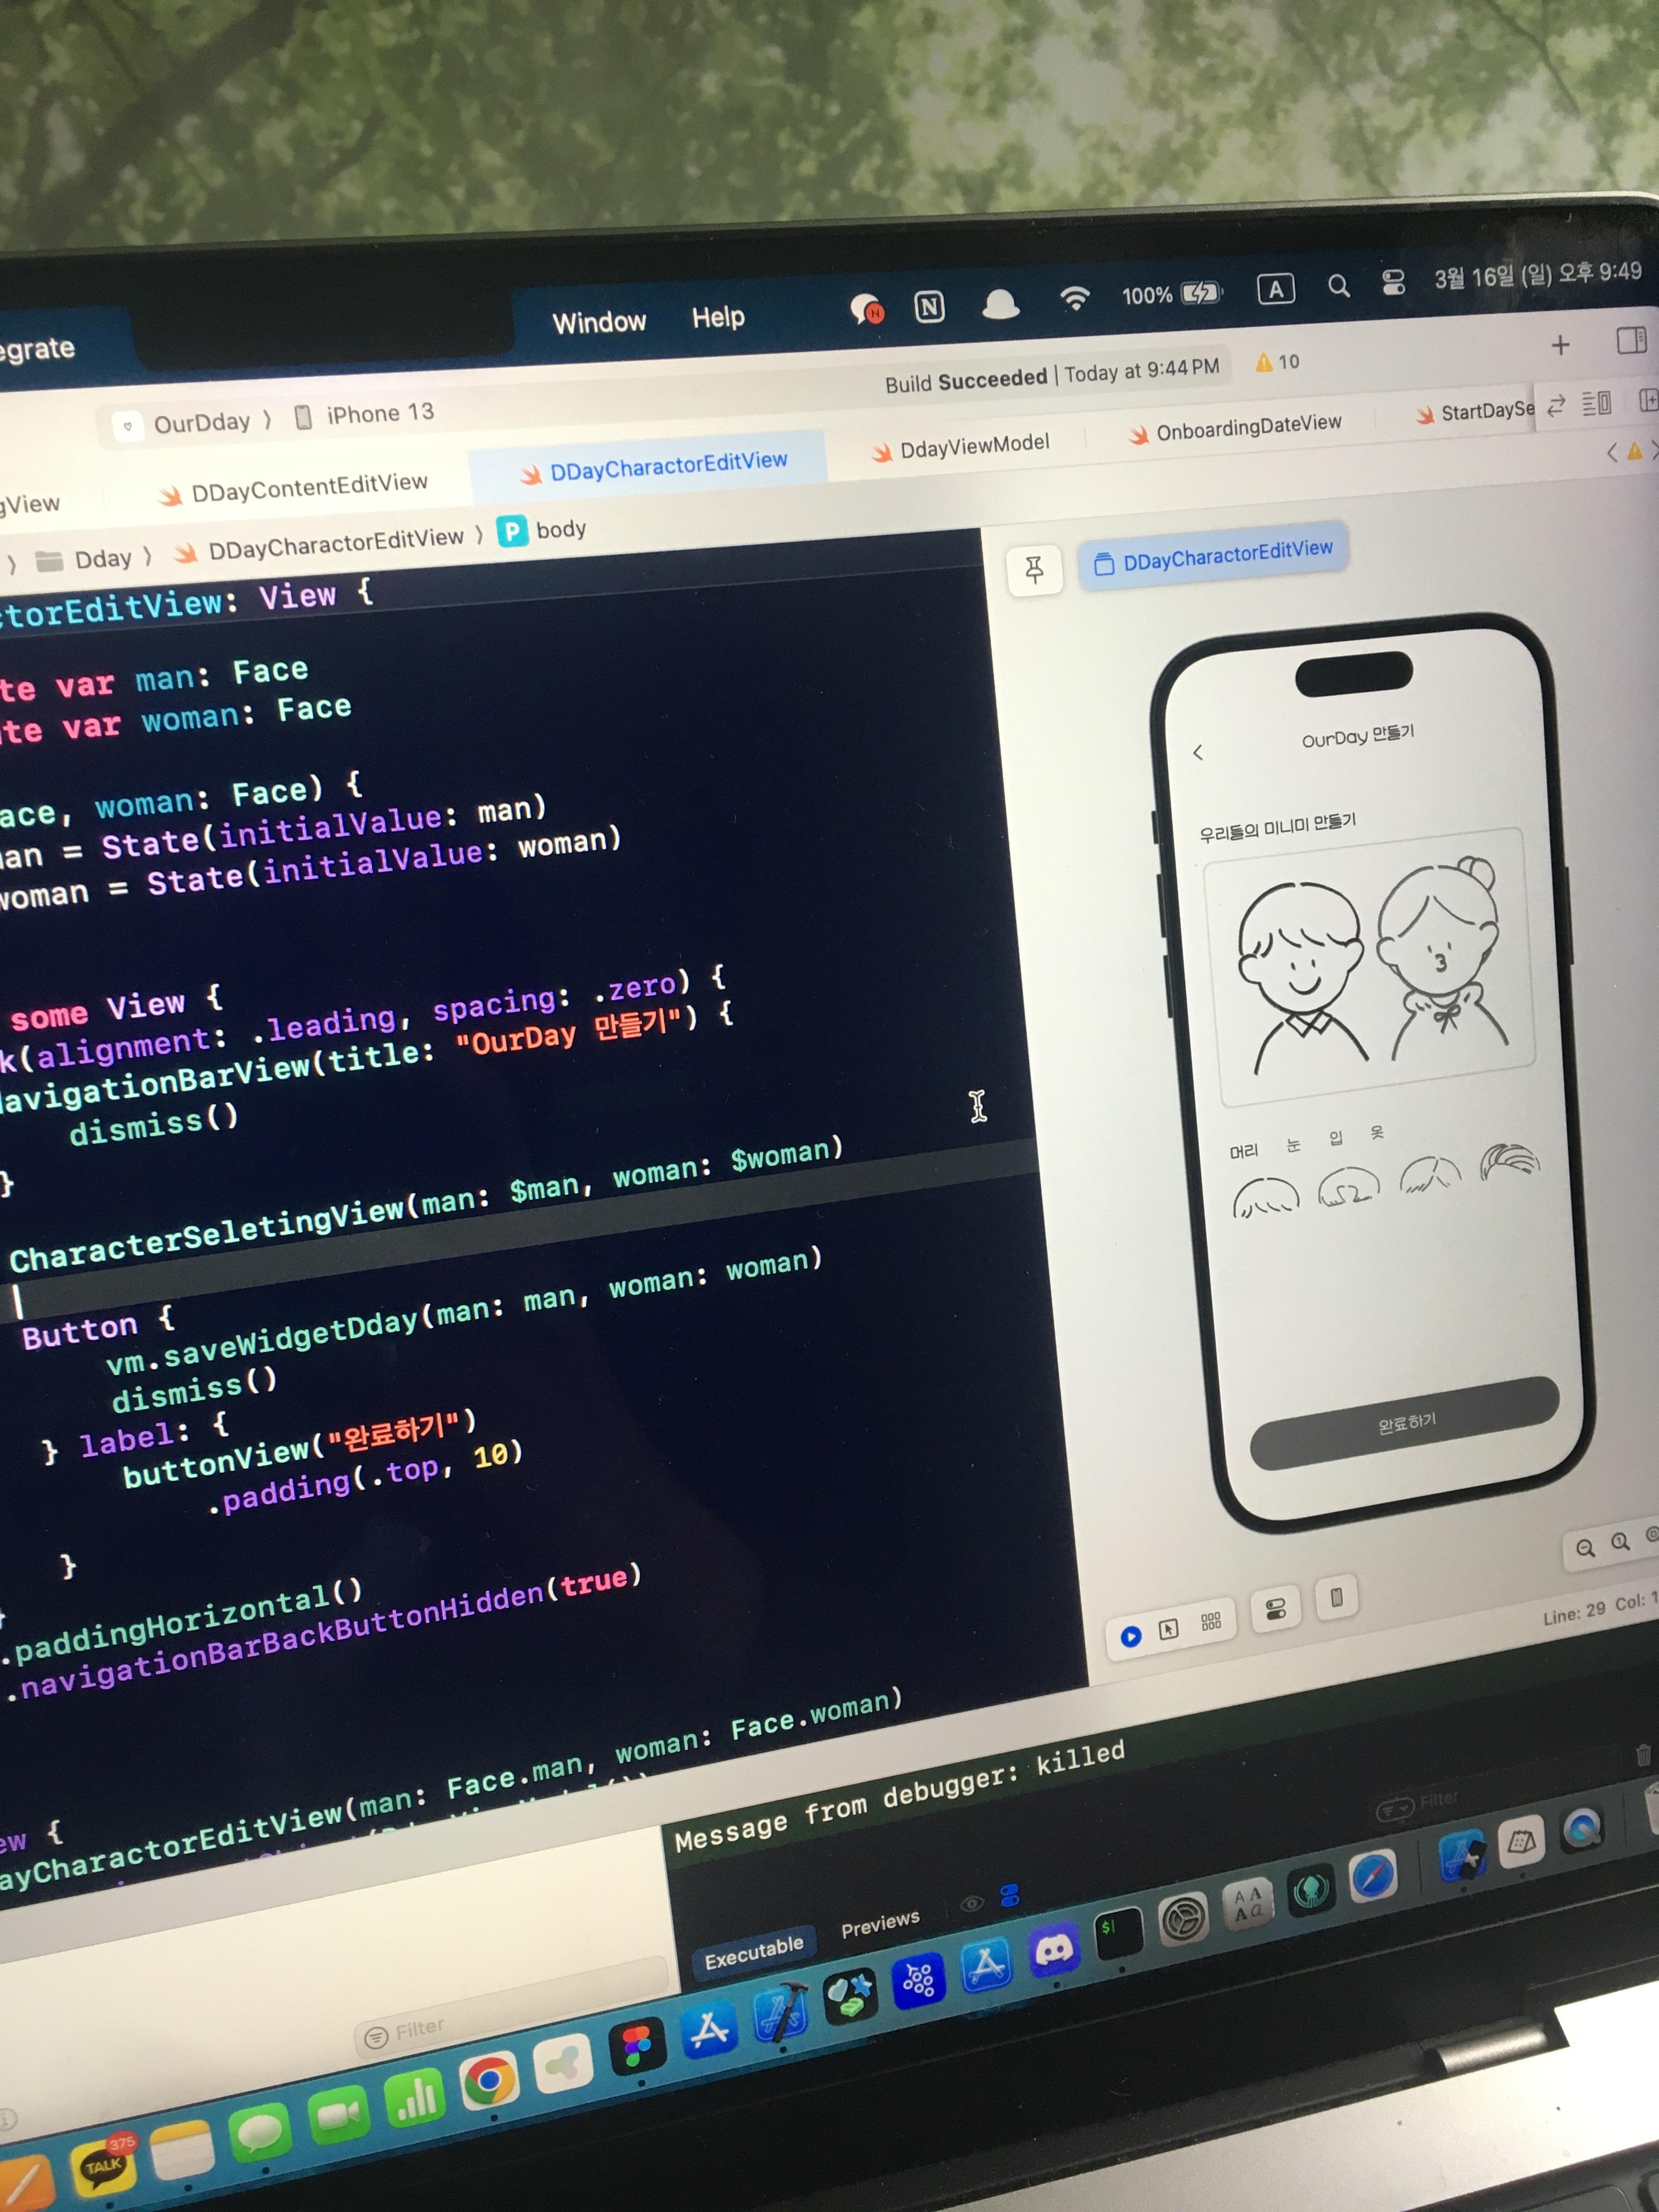Click DDayCharactorEditView in the jump bar
The width and height of the screenshot is (1659, 2212).
pos(320,544)
